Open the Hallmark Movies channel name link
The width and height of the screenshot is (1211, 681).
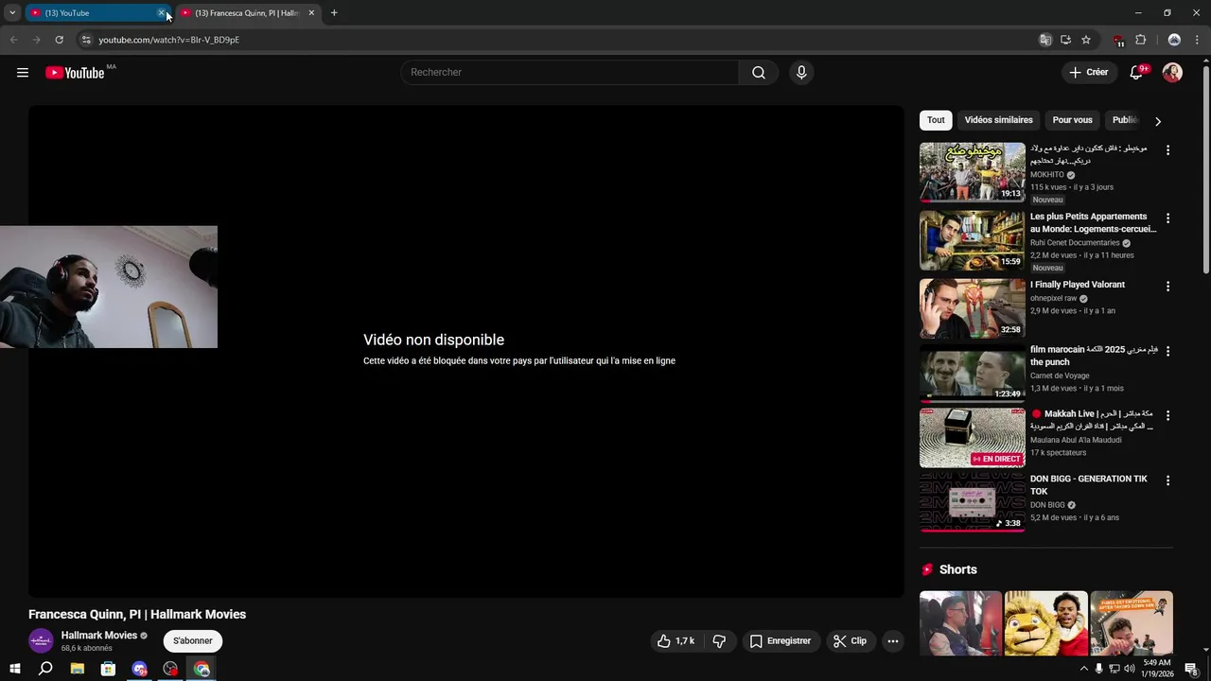coord(99,635)
